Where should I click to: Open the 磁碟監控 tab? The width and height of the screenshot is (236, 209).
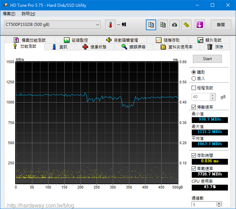(x=76, y=40)
